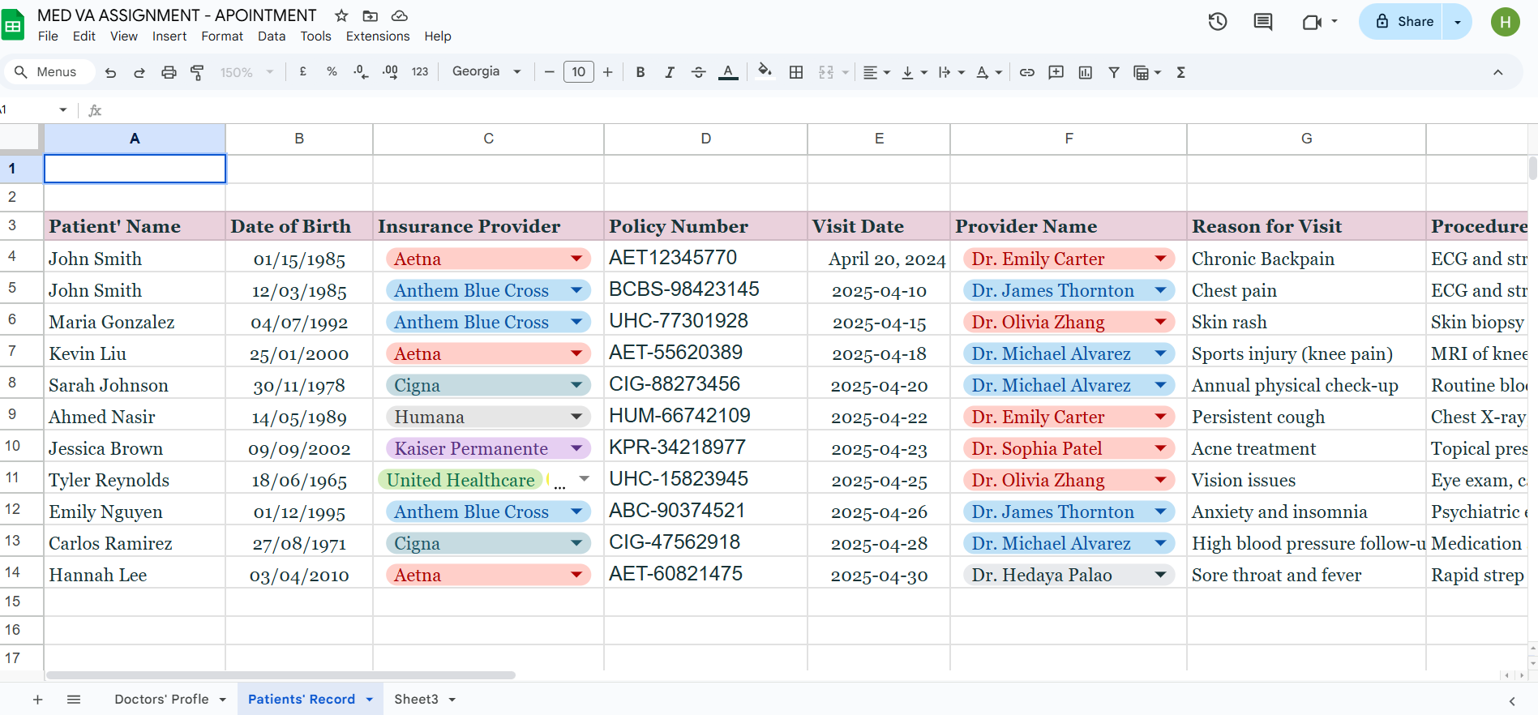Open Google Sheets home icon

pyautogui.click(x=13, y=25)
